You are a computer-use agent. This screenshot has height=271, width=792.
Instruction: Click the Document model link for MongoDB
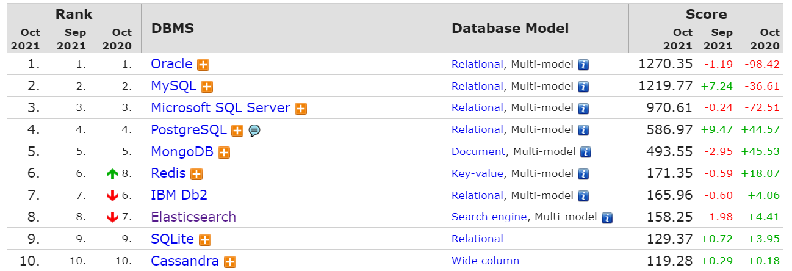[478, 151]
